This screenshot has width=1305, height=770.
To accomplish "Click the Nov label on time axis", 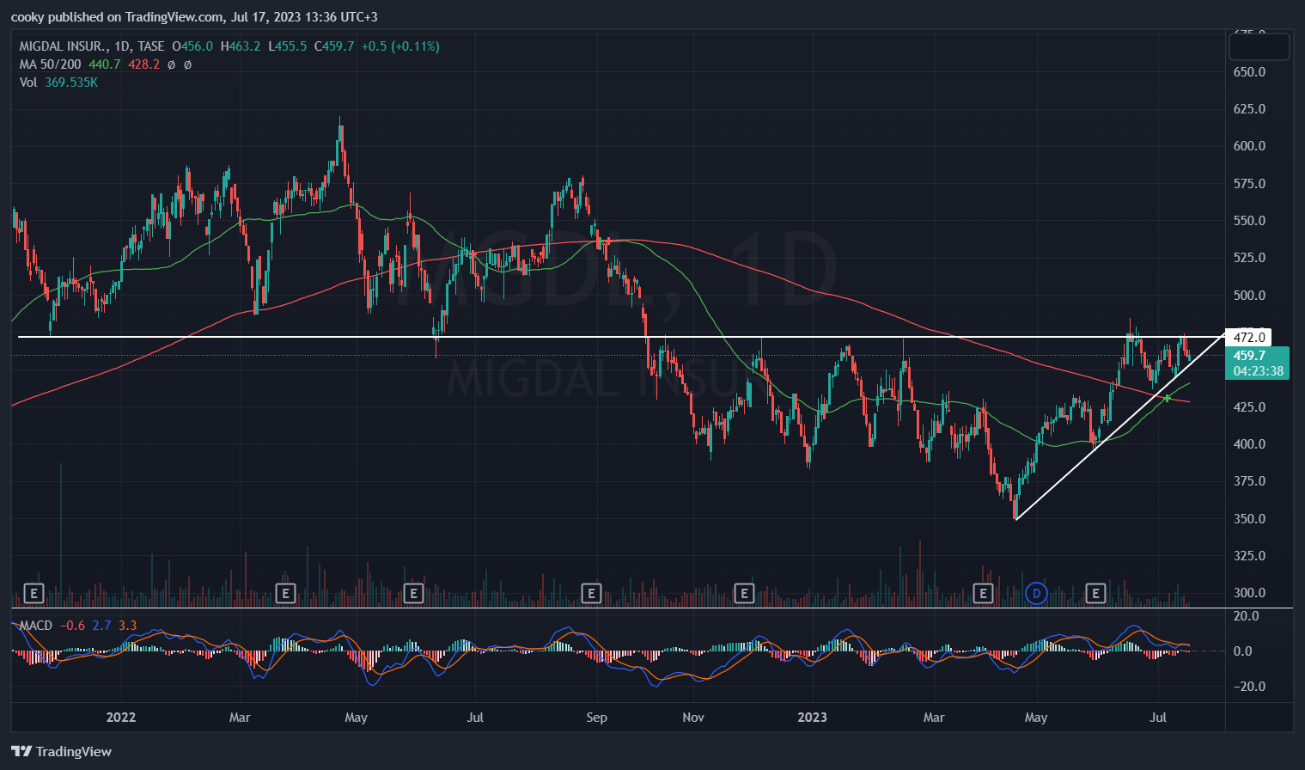I will (693, 718).
